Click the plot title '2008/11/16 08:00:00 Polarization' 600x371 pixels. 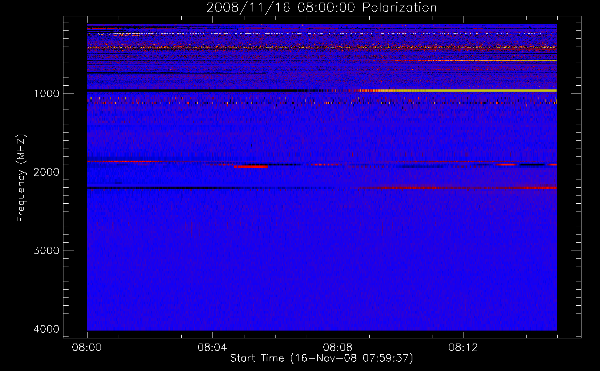322,7
